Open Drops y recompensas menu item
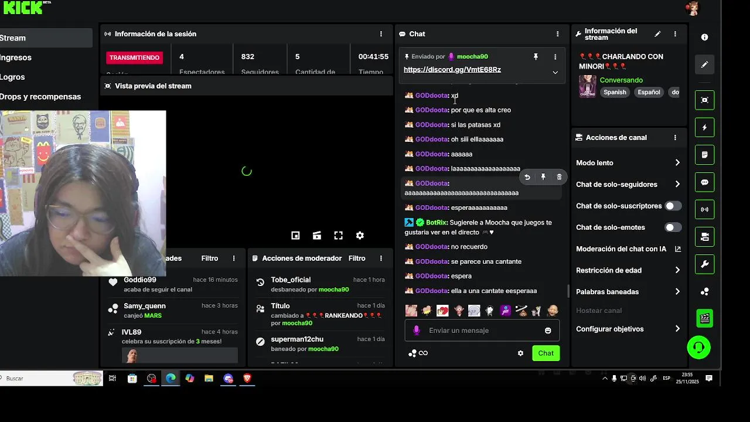Viewport: 750px width, 422px height. [x=40, y=97]
